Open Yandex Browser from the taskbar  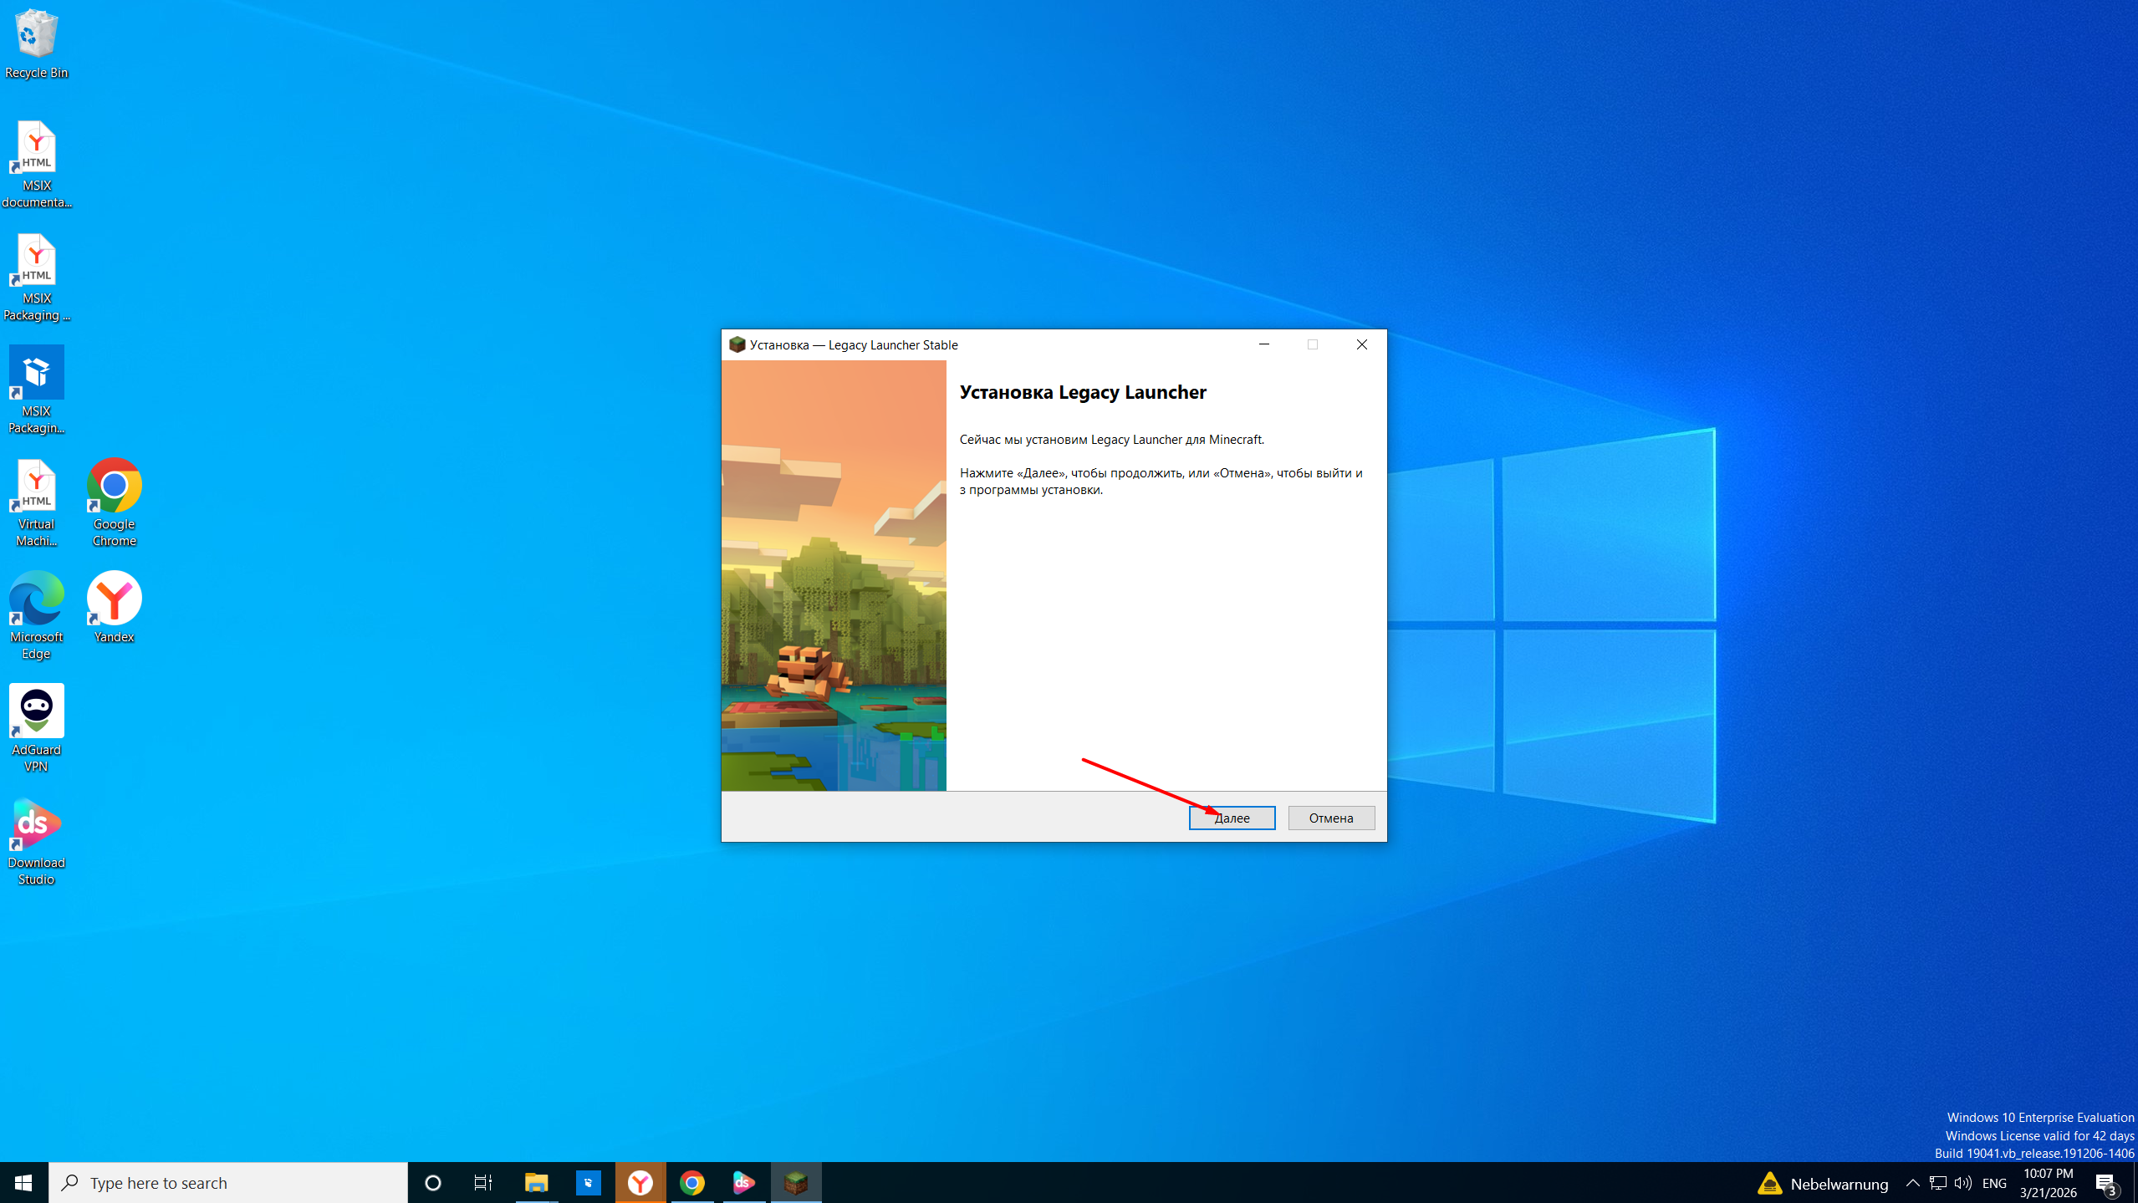point(640,1182)
